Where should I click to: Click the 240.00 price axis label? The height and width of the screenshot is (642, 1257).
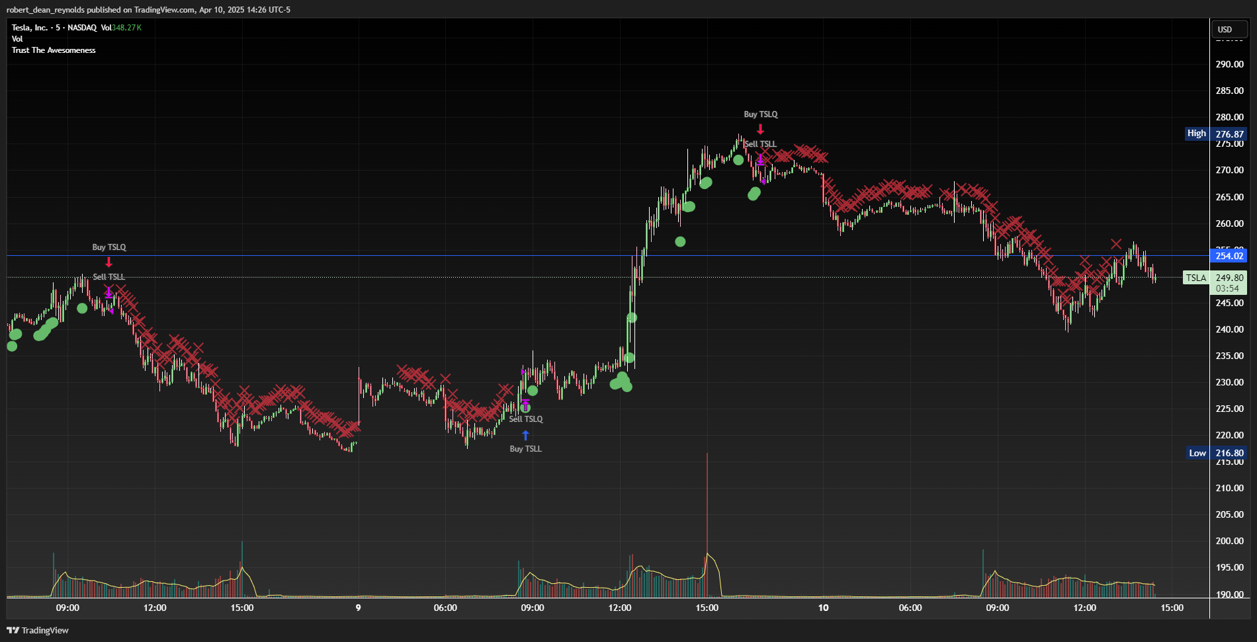(x=1230, y=329)
